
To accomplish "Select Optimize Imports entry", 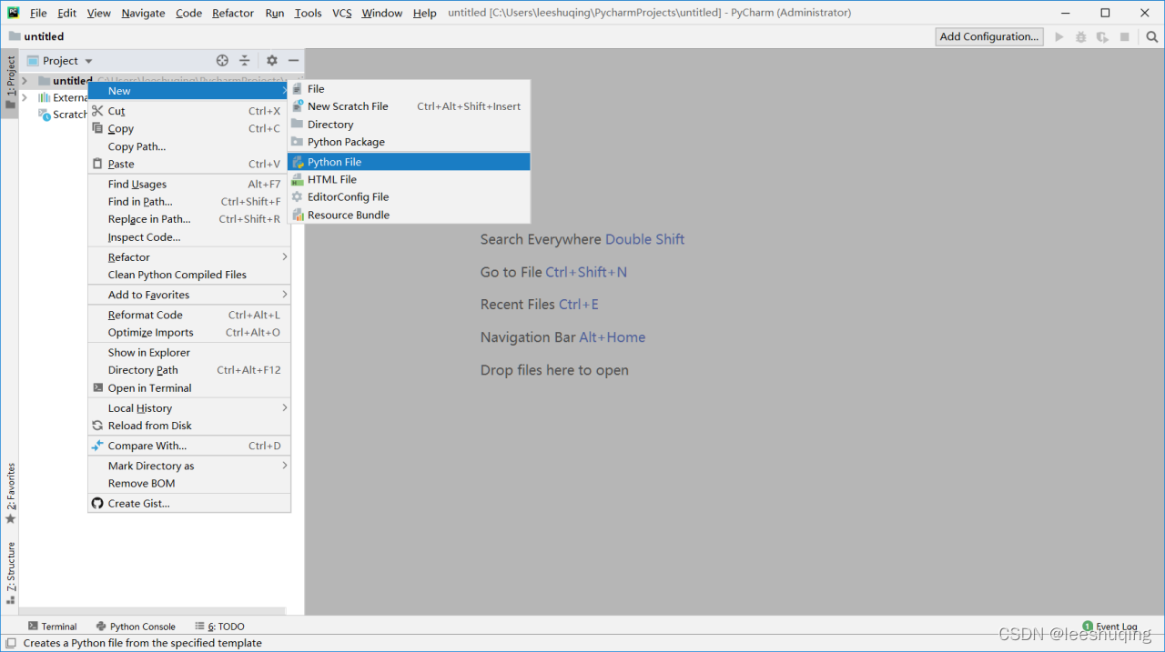I will 189,332.
